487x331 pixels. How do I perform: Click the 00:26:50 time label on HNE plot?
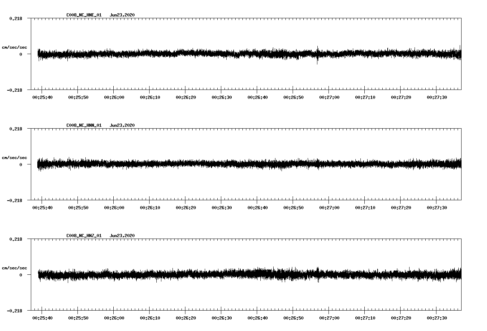pos(293,97)
